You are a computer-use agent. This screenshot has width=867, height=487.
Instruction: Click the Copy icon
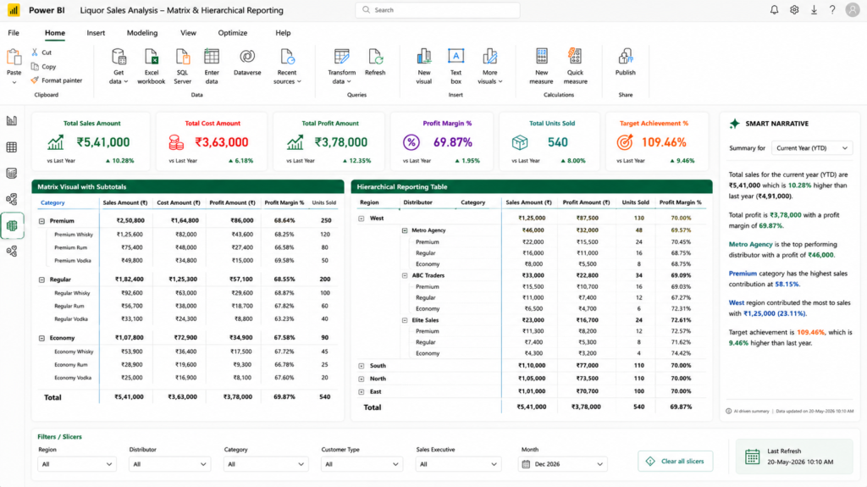(35, 66)
